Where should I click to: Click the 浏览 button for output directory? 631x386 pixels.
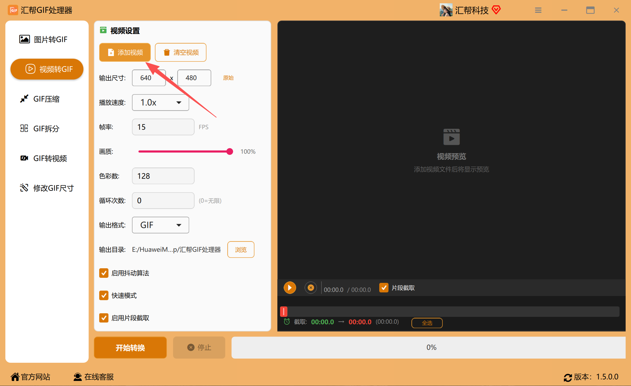pyautogui.click(x=241, y=249)
